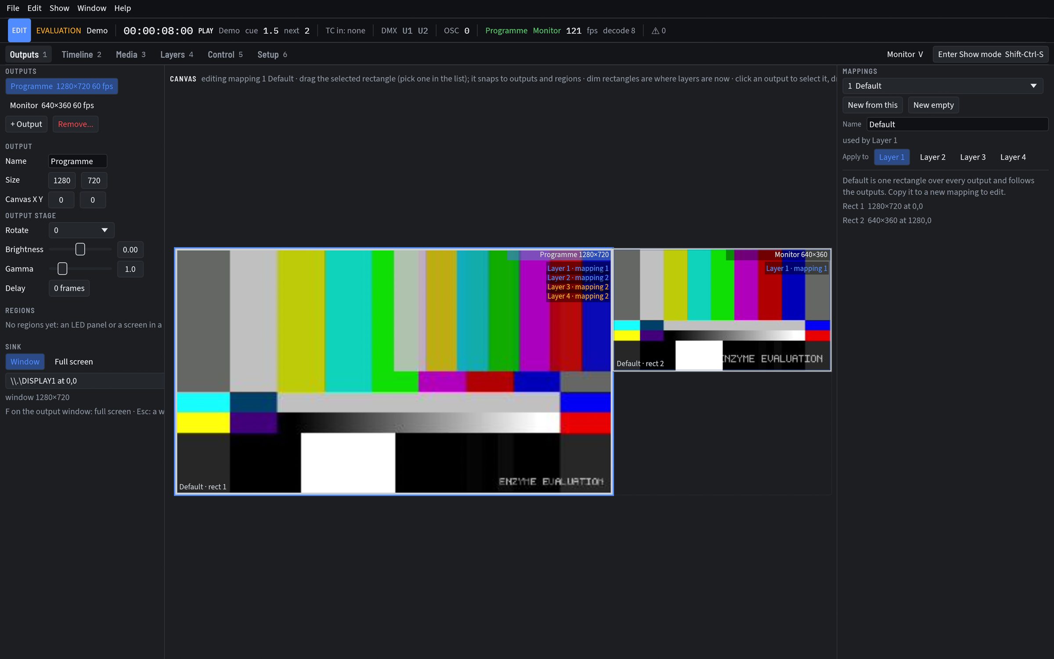The height and width of the screenshot is (659, 1054).
Task: Click the blue EDIT mode badge
Action: pyautogui.click(x=19, y=31)
